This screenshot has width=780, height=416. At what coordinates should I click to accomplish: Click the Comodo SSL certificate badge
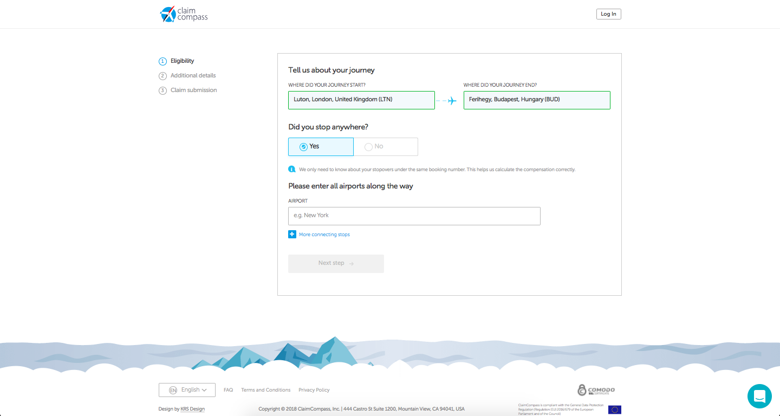tap(596, 390)
